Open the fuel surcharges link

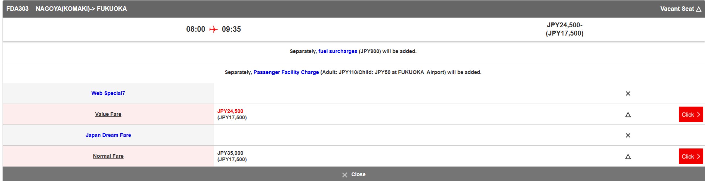click(337, 51)
